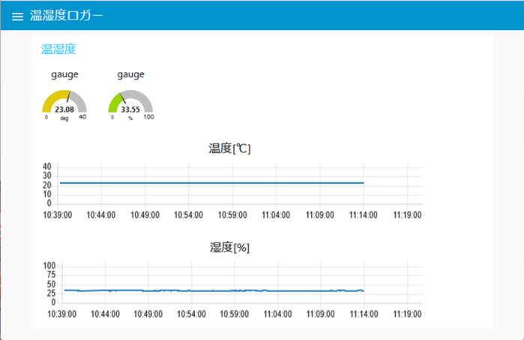Click 11:19:00 on the humidity chart axis
This screenshot has width=524, height=340.
coord(407,314)
